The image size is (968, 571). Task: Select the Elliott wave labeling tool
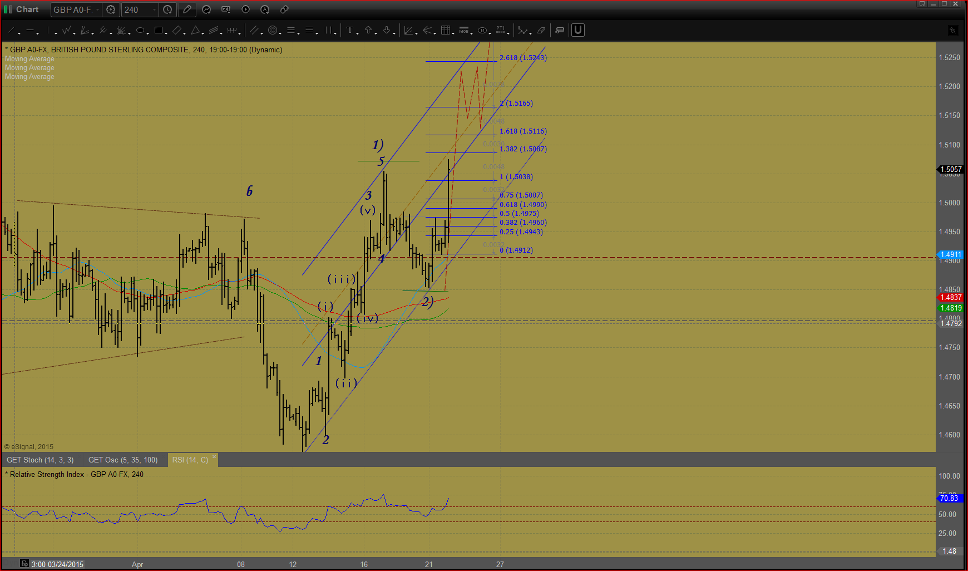click(x=522, y=30)
